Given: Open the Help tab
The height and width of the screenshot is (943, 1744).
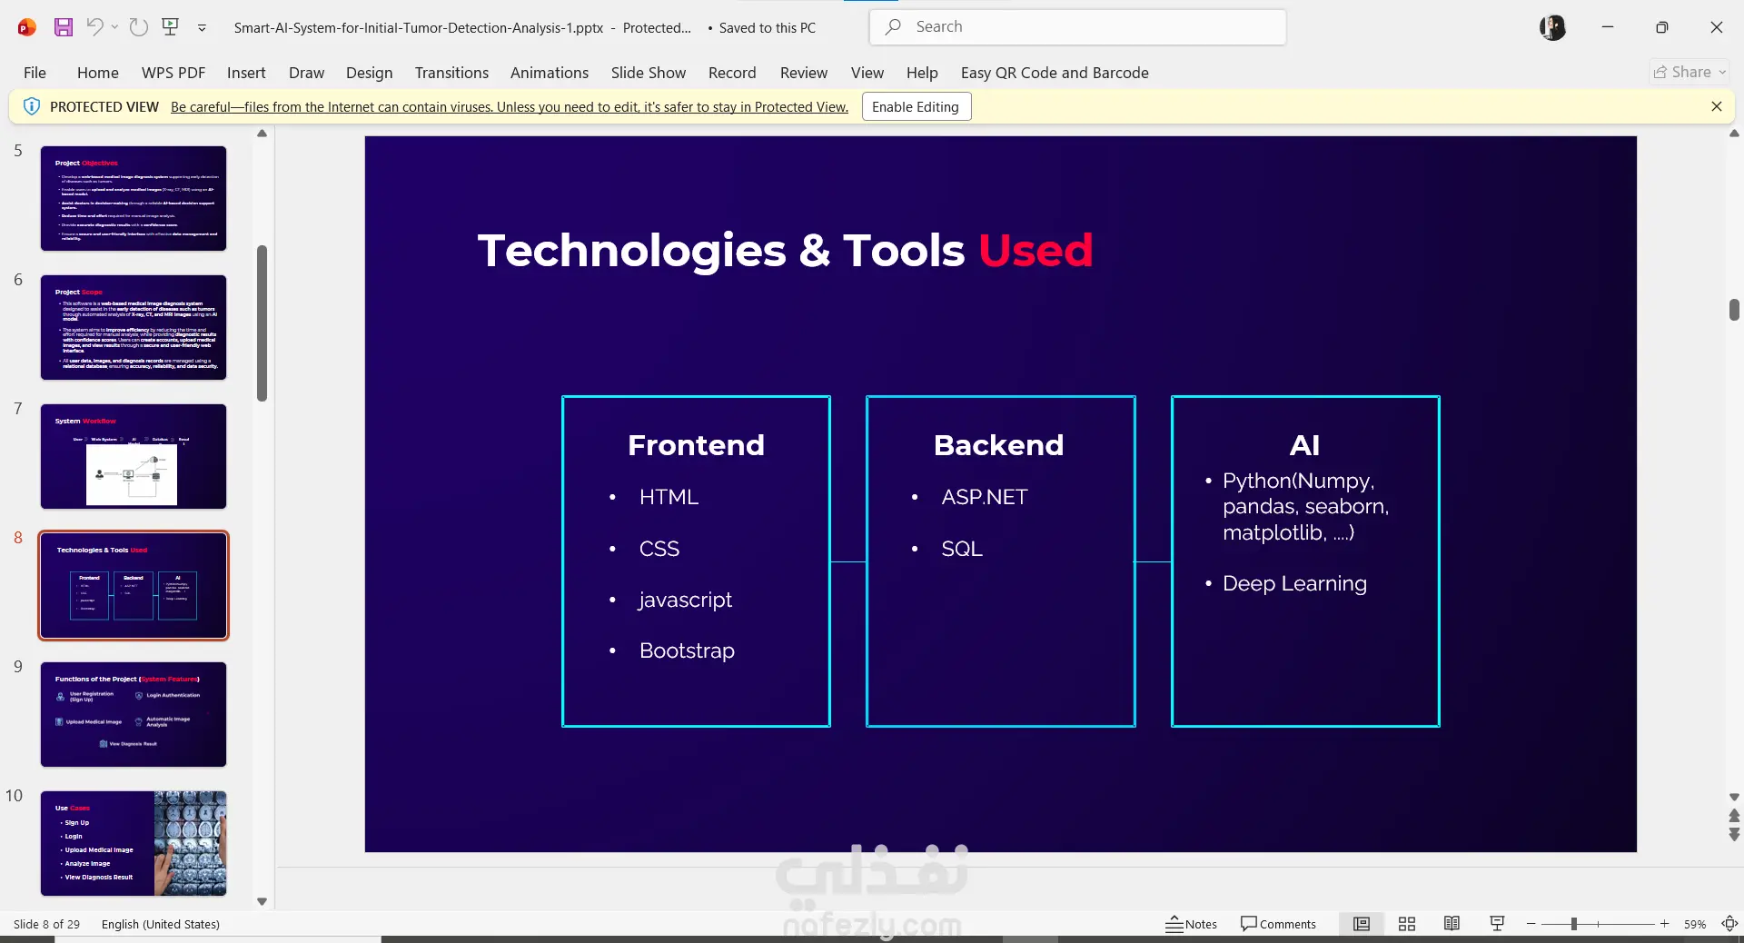Looking at the screenshot, I should tap(922, 73).
